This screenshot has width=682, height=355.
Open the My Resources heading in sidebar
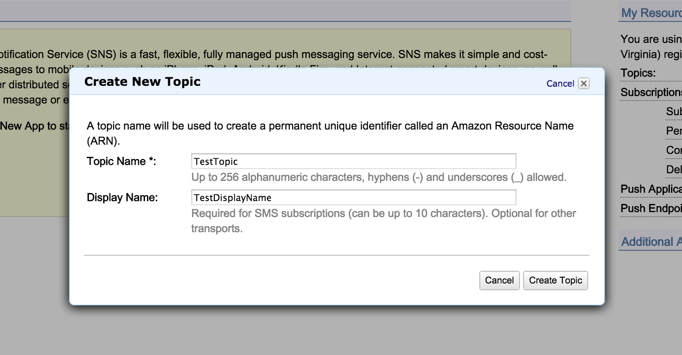coord(651,13)
